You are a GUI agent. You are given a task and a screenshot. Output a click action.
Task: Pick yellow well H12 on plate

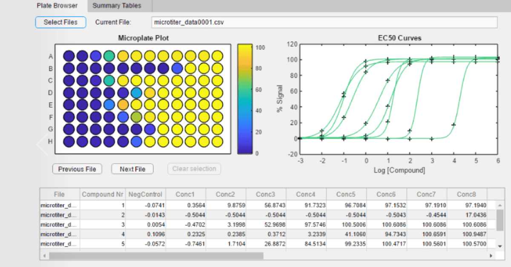coord(217,141)
